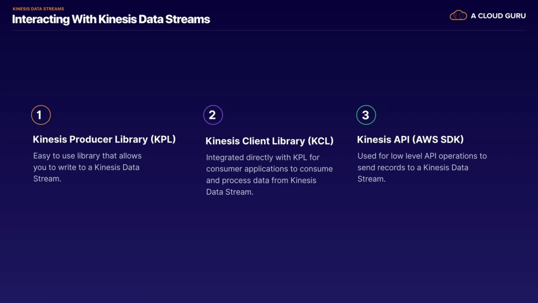Click the 'Easy to use library' description line

(87, 156)
